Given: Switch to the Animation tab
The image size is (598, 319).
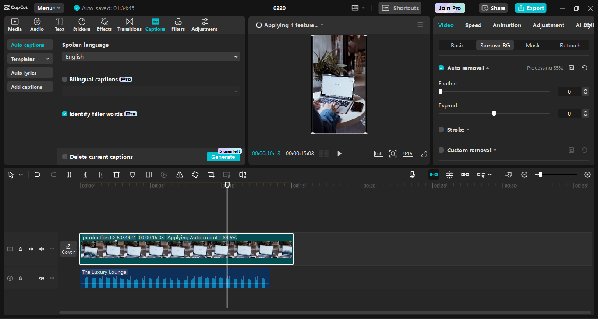Looking at the screenshot, I should point(507,25).
